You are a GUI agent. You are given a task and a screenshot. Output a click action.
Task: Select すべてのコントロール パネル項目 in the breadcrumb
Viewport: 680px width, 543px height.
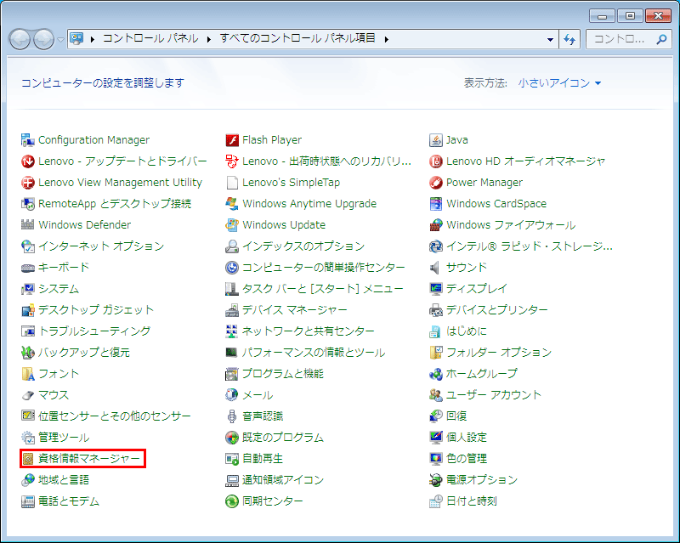click(298, 38)
